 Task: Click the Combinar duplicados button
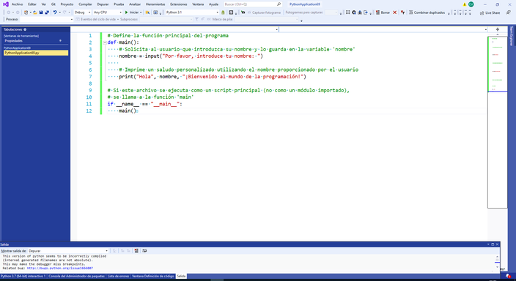[427, 12]
